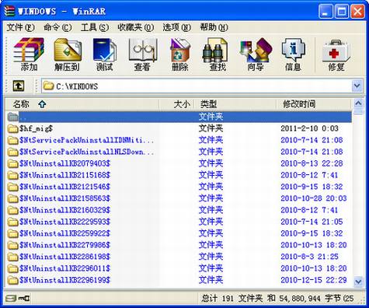The width and height of the screenshot is (369, 308).
Task: Open the Tools (工具) menu
Action: tap(95, 27)
